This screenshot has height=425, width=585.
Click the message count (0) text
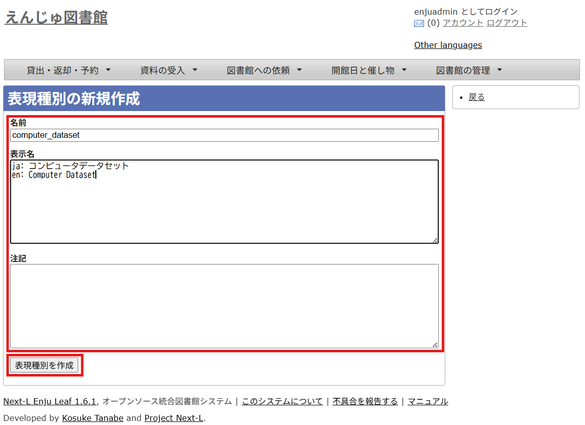[x=433, y=23]
